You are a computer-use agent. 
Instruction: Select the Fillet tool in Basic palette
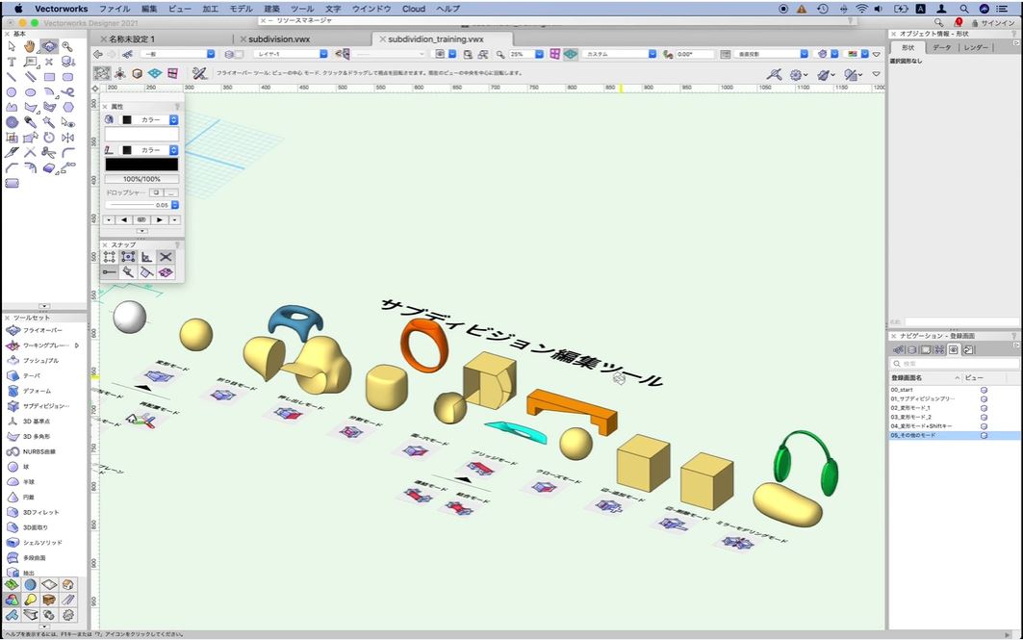[x=68, y=152]
